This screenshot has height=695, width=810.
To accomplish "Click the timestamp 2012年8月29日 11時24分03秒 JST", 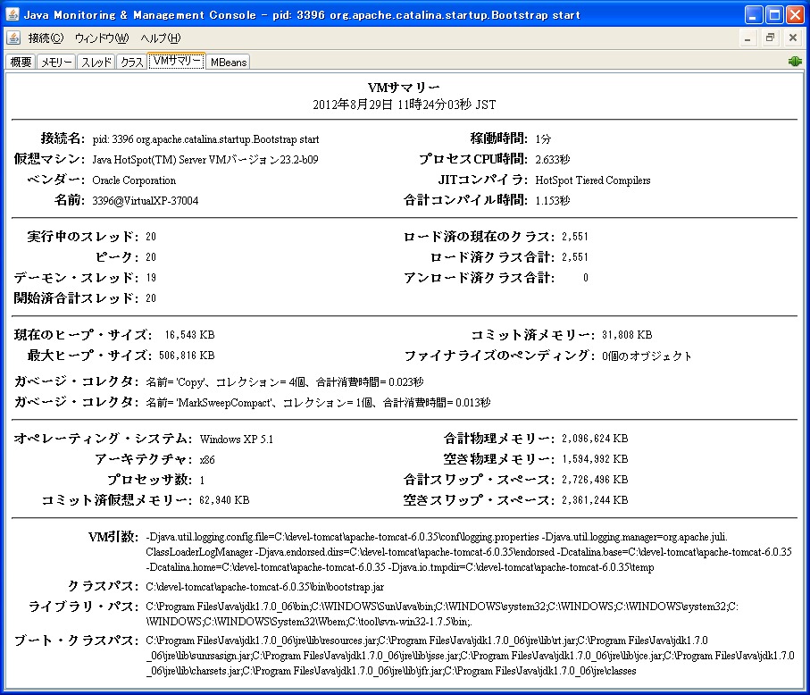I will click(x=404, y=105).
